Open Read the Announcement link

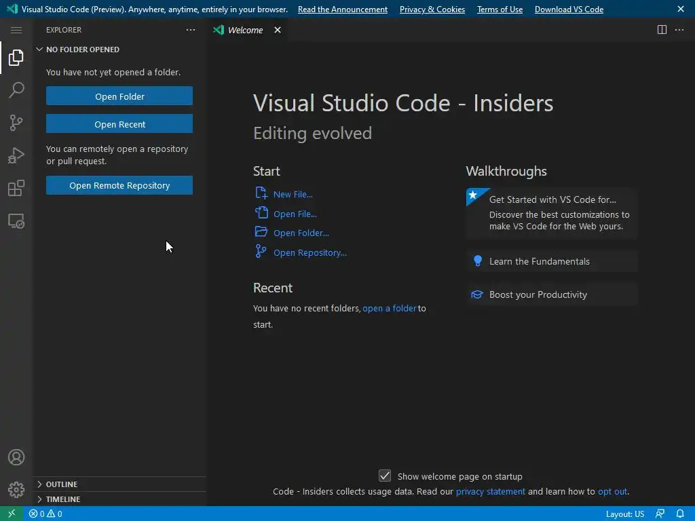point(343,9)
